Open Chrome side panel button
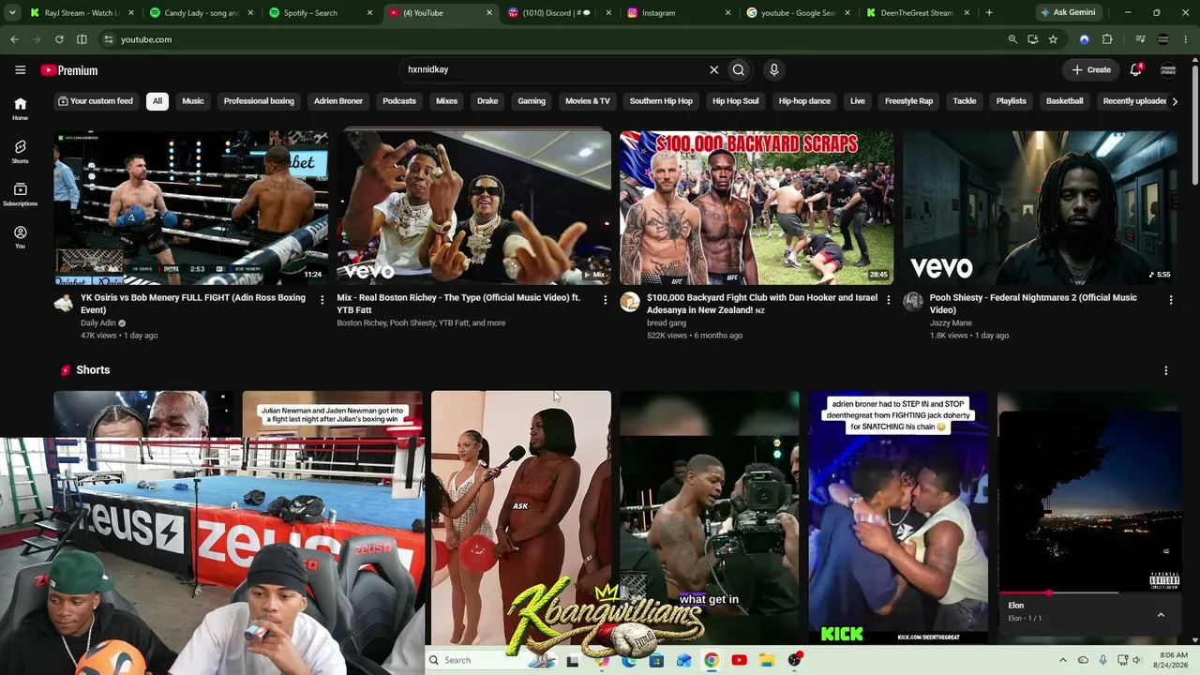Screen dimensions: 1200x675 click(x=82, y=39)
